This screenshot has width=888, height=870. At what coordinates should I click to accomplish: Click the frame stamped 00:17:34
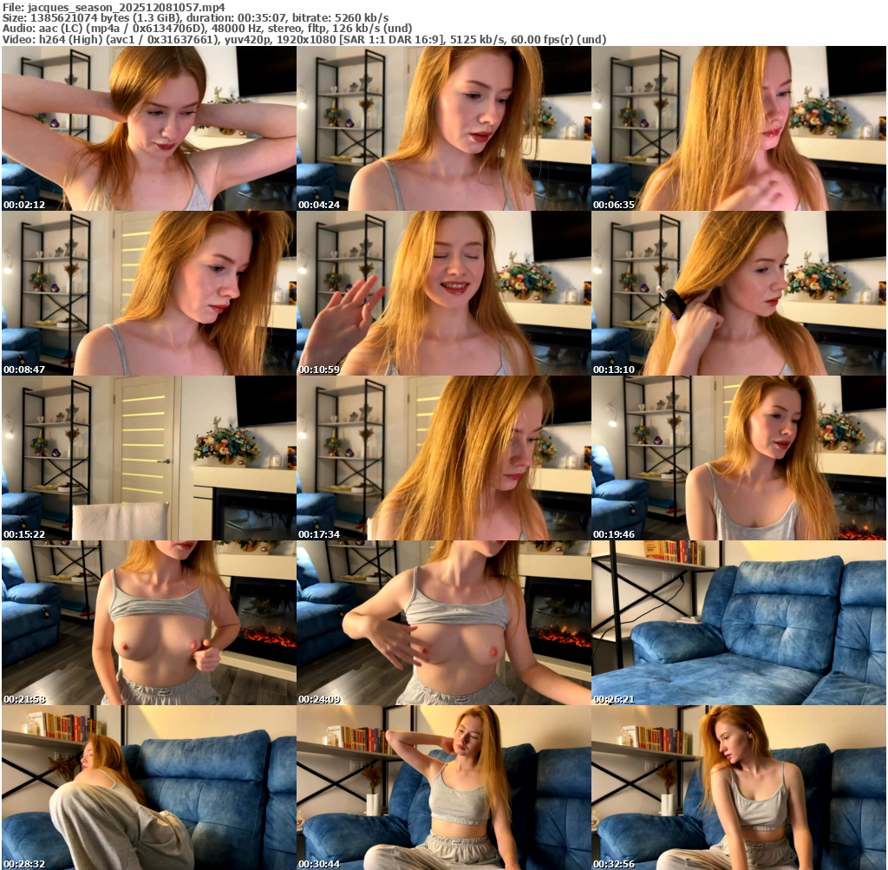444,458
